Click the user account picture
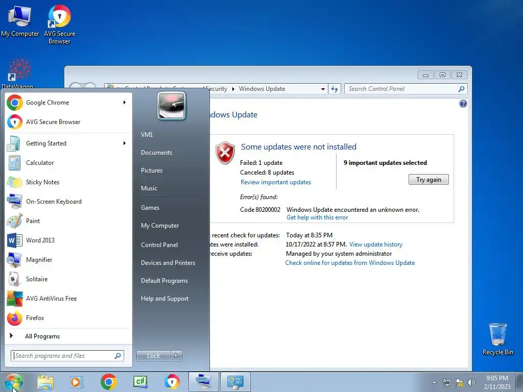The width and height of the screenshot is (523, 392). coord(172,106)
